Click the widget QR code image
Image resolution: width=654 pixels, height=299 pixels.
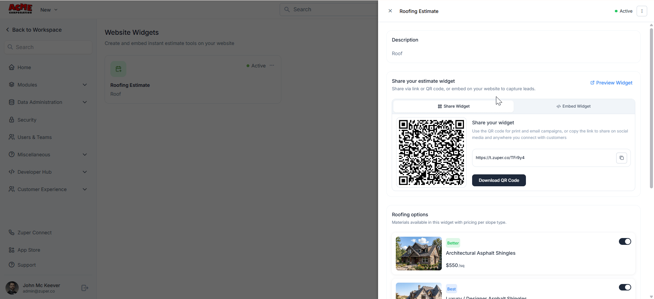[x=431, y=152]
